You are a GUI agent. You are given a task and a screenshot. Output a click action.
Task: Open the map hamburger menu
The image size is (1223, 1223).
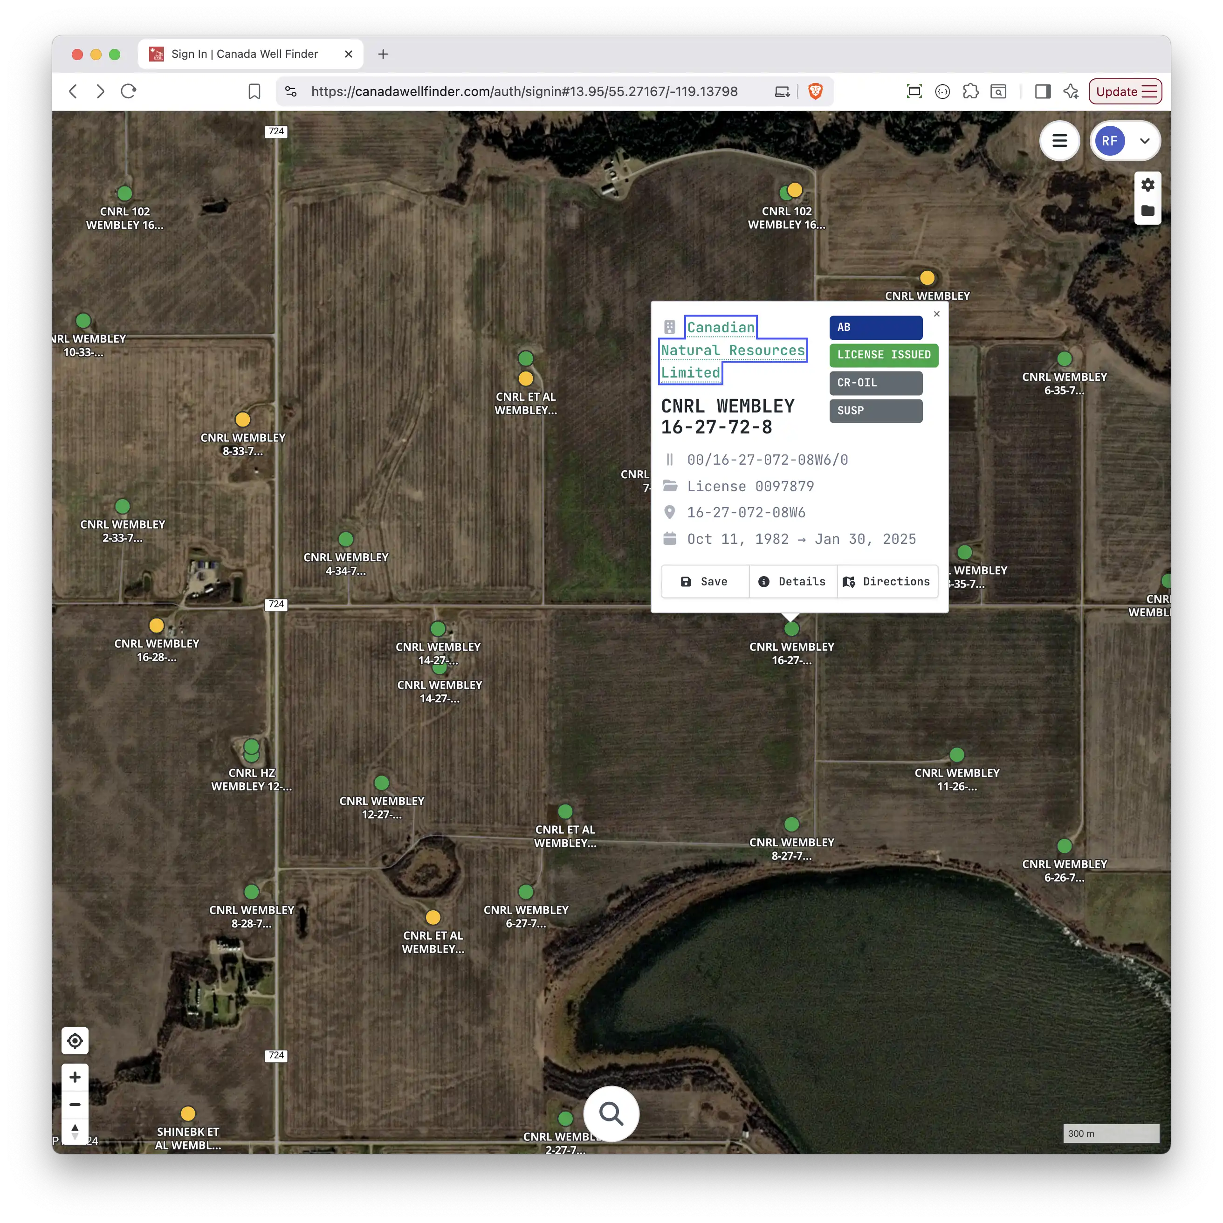click(x=1060, y=141)
